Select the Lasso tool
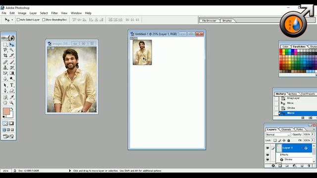This screenshot has width=317, height=178. [x=5, y=49]
